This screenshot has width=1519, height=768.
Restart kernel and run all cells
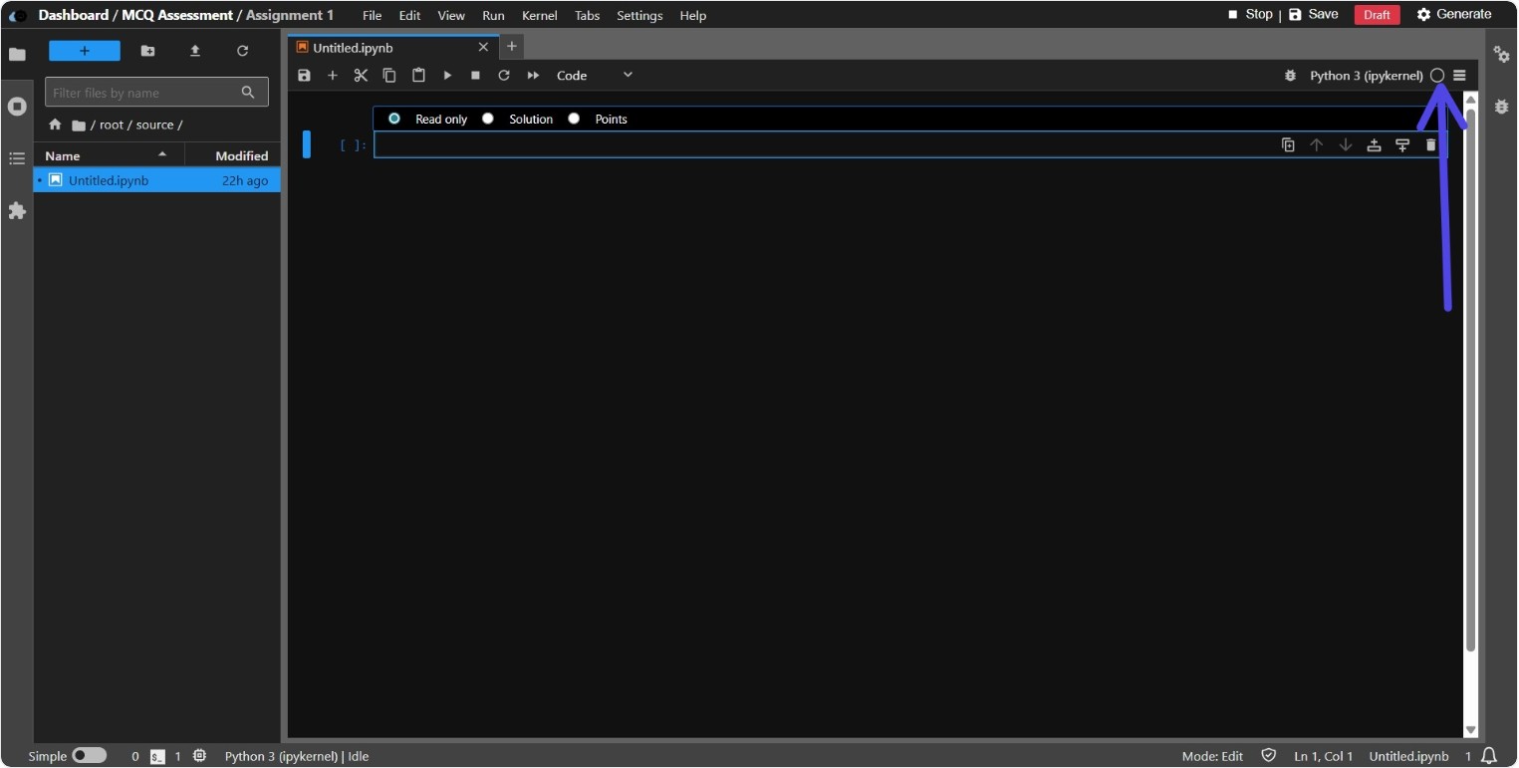533,75
